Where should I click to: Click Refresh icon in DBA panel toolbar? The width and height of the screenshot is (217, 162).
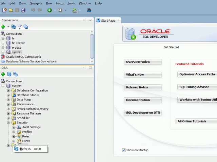click(9, 74)
